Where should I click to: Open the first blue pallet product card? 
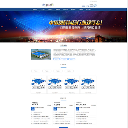coord(39,85)
